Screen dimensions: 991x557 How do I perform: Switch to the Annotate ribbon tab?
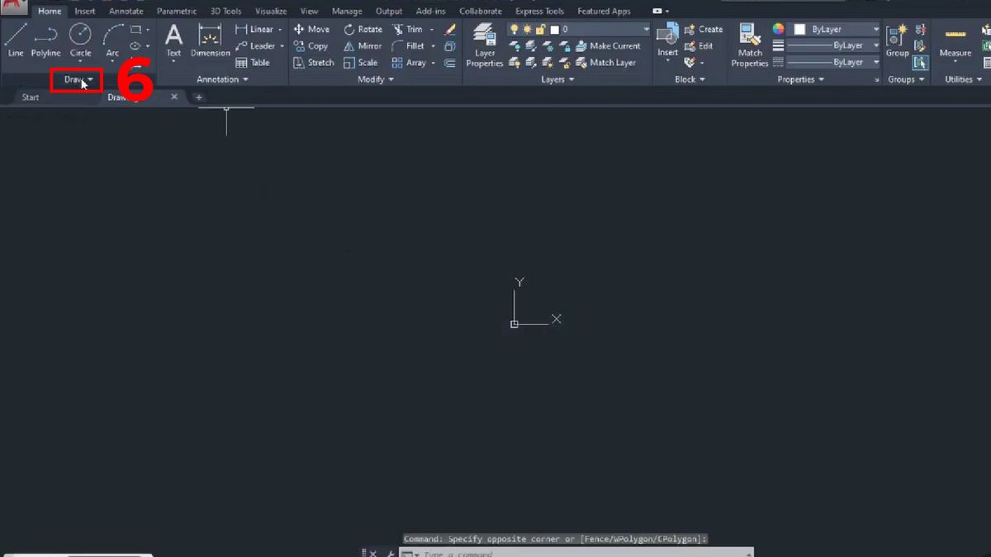126,11
